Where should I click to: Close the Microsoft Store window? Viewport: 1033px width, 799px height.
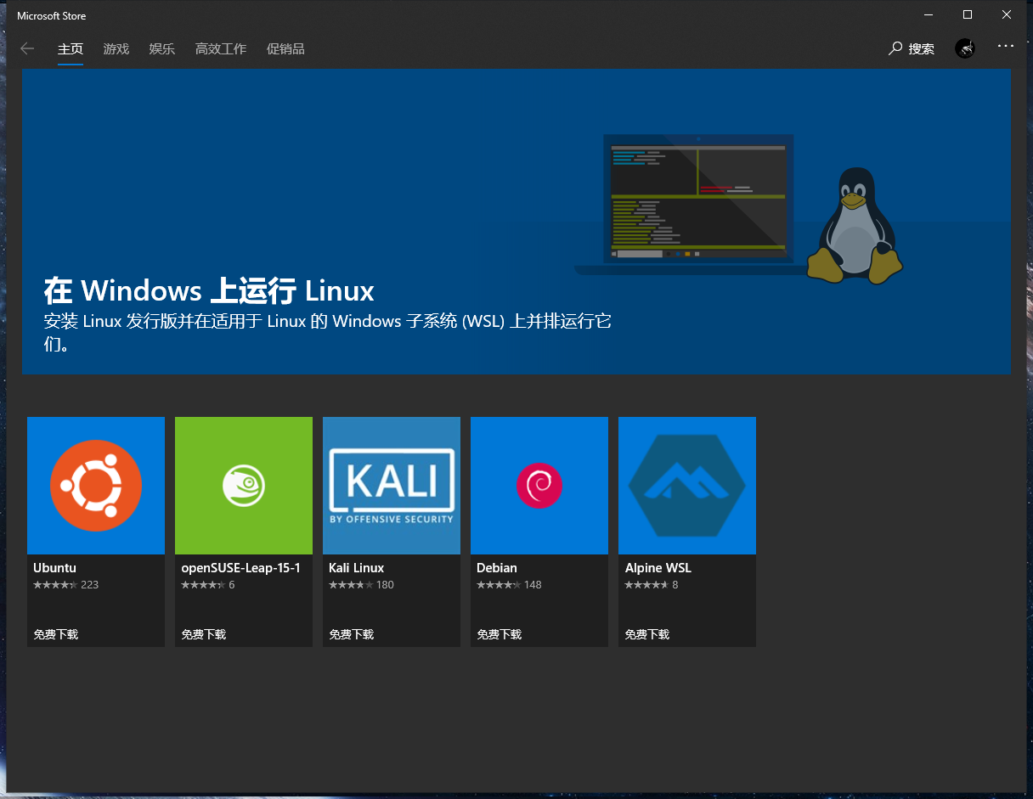1006,14
